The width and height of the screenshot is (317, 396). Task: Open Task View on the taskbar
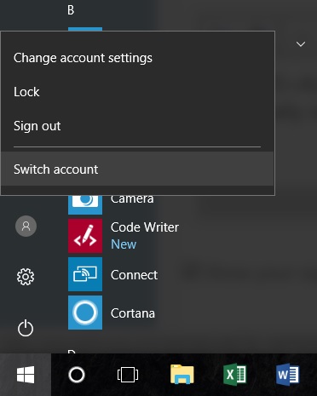click(x=128, y=375)
